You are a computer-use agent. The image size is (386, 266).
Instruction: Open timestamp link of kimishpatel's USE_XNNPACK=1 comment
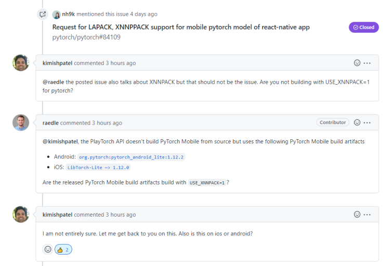click(x=121, y=63)
